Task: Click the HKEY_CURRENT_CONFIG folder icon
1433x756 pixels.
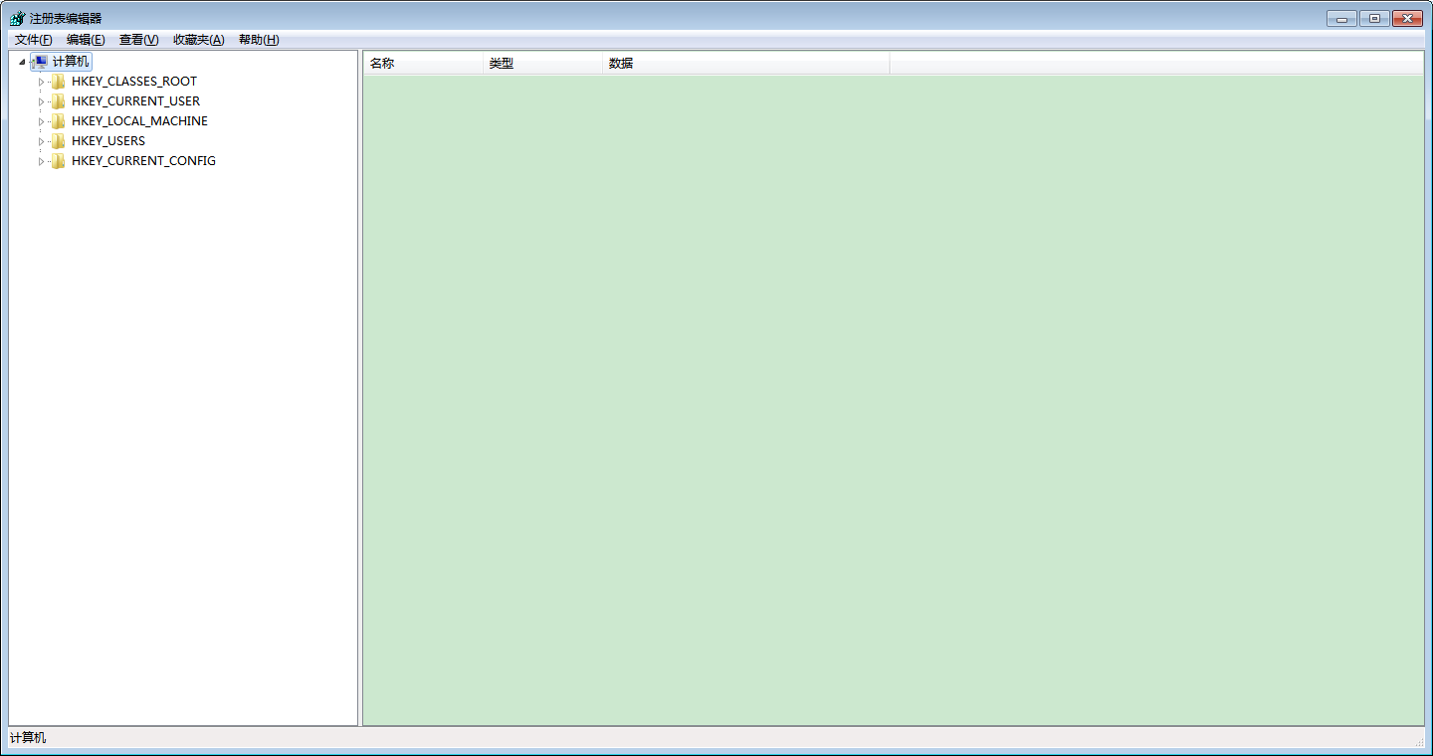Action: click(58, 161)
